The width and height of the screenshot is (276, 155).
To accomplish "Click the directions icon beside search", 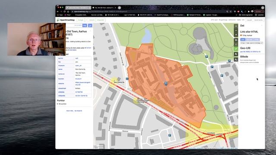I will click(90, 25).
